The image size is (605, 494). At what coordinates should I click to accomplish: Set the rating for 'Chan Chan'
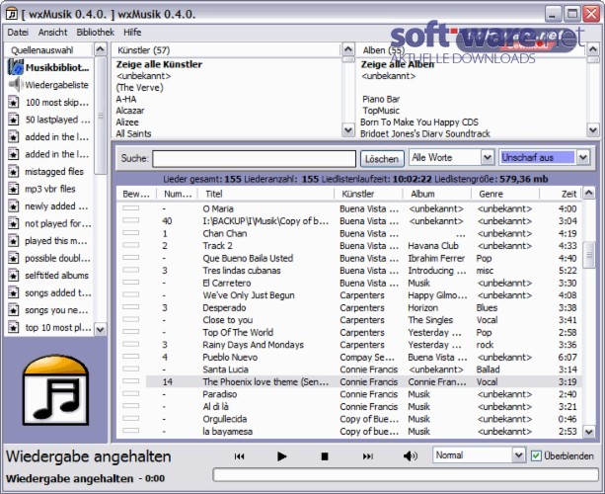(131, 233)
